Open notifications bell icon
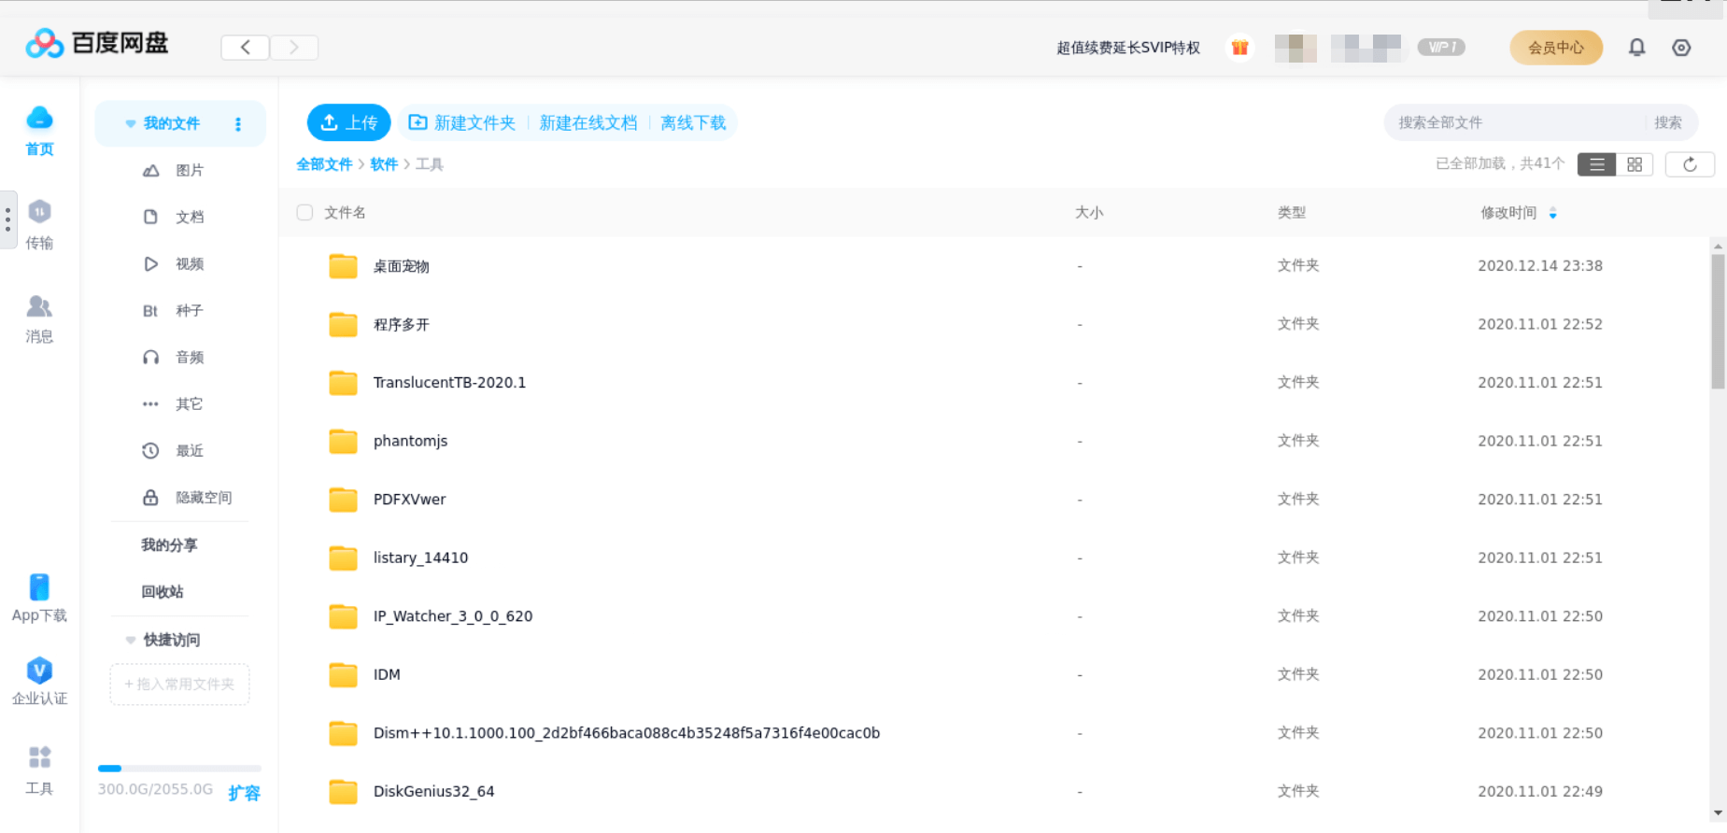Screen dimensions: 1727x833 point(1636,48)
